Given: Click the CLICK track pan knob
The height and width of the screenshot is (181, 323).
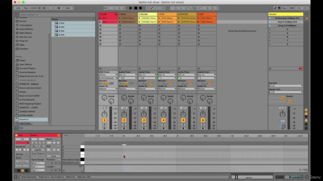Looking at the screenshot, I should pyautogui.click(x=104, y=114).
